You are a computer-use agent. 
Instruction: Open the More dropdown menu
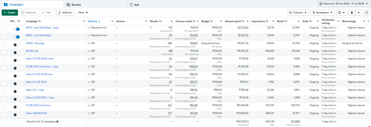83,12
